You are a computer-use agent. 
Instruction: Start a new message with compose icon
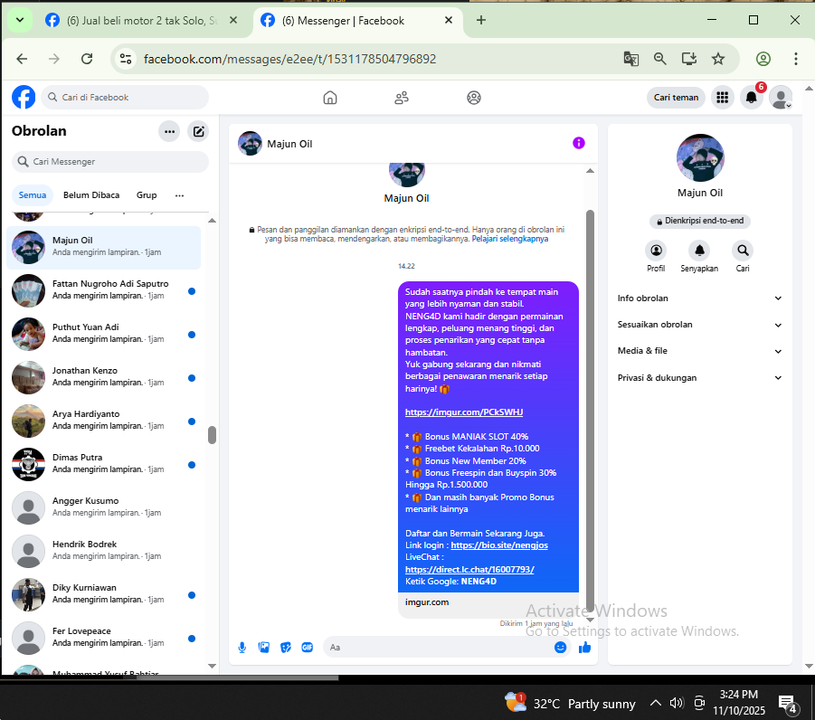point(199,131)
